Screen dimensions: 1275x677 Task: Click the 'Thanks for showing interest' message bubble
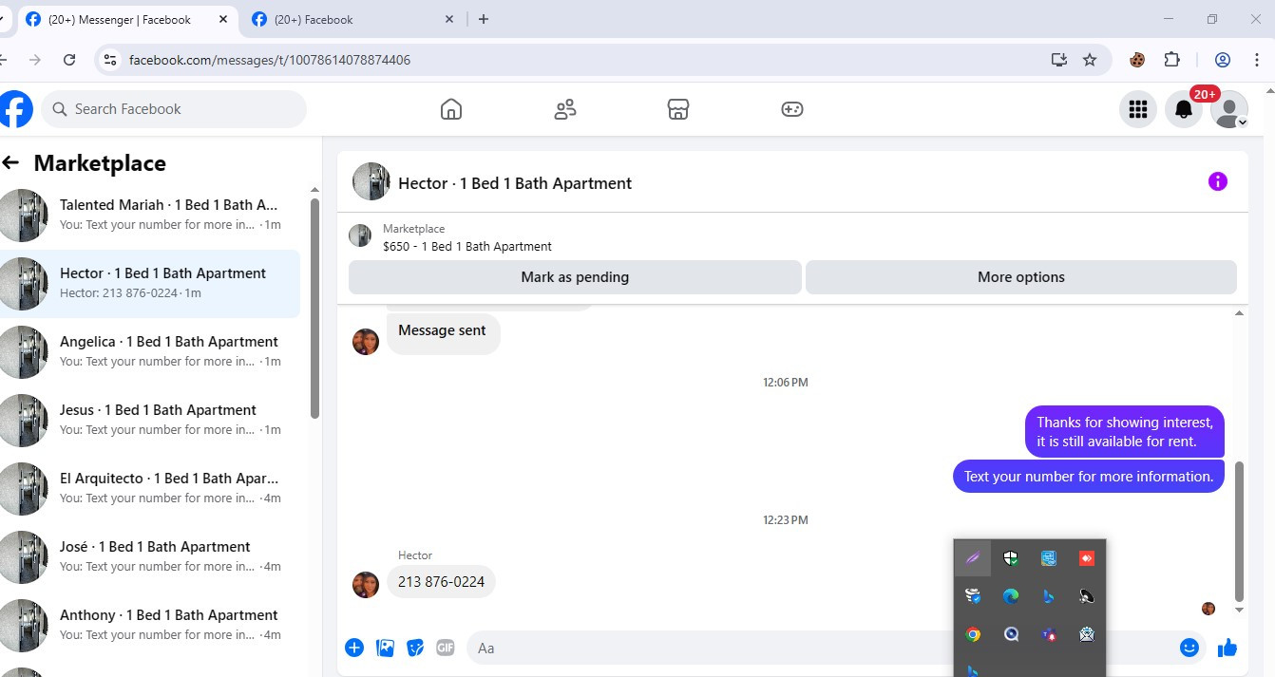1125,432
